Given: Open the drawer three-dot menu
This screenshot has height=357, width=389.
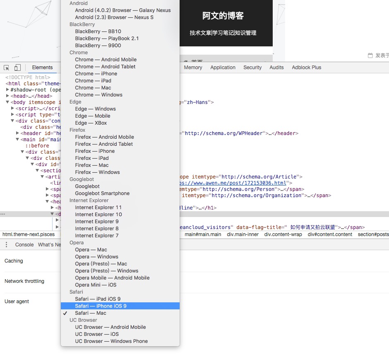Looking at the screenshot, I should 6,244.
